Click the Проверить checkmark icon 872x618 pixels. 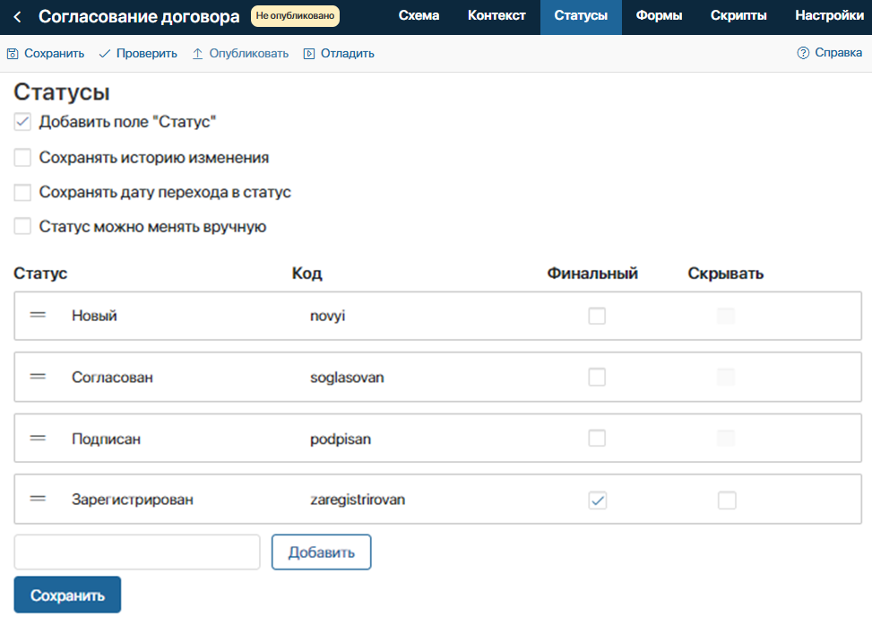[105, 54]
